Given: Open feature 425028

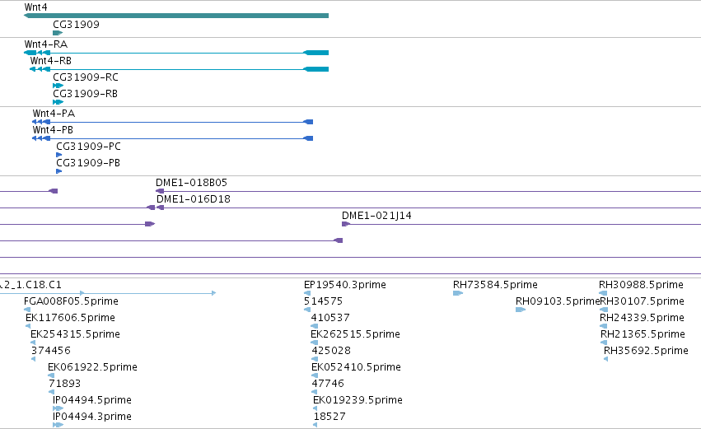Looking at the screenshot, I should click(331, 351).
